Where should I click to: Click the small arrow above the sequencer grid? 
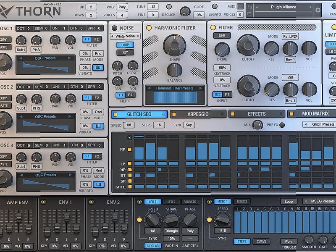129,136
